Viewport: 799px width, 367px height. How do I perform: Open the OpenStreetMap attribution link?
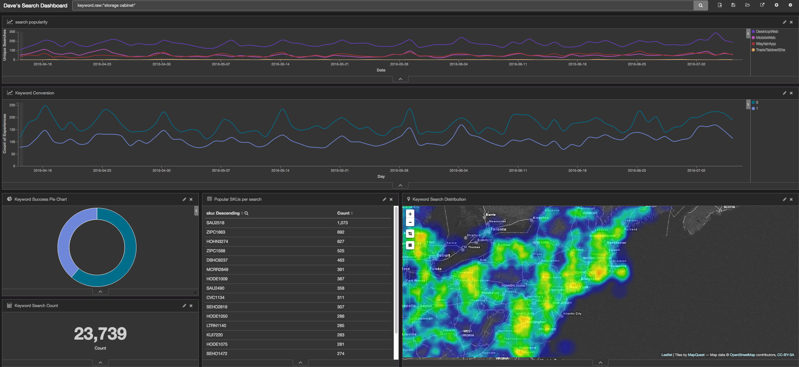(x=742, y=355)
